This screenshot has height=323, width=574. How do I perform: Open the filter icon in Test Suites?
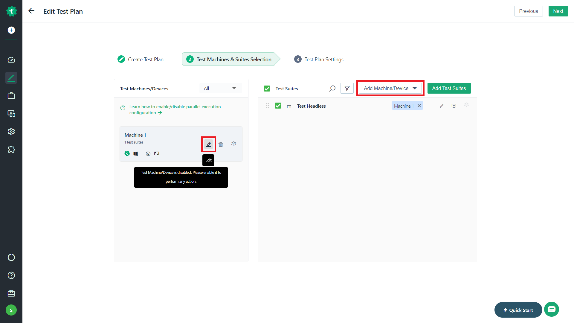(347, 88)
